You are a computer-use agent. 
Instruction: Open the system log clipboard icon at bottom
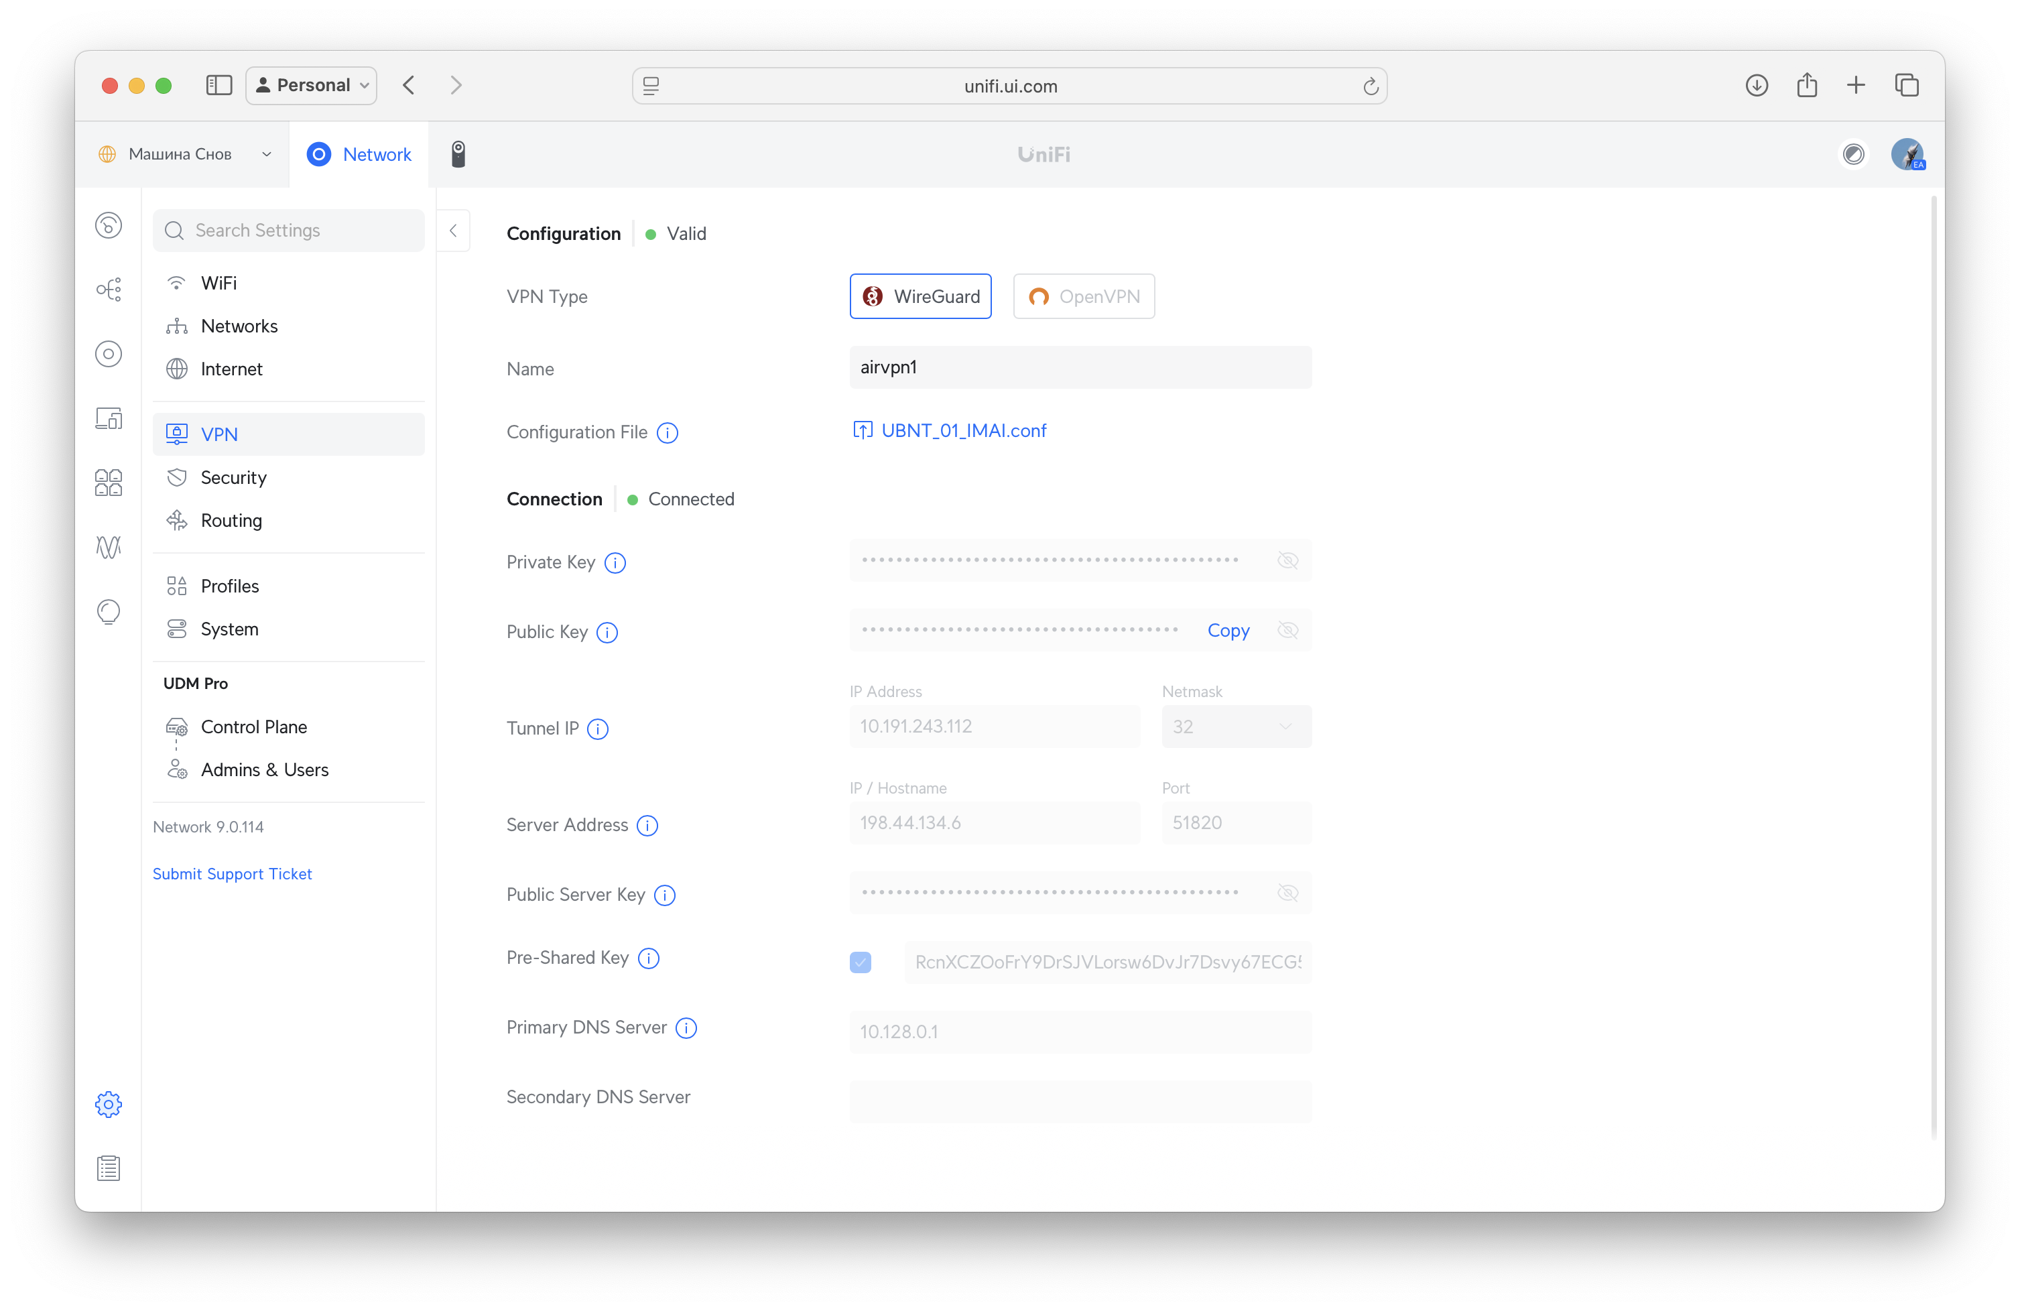[x=109, y=1168]
